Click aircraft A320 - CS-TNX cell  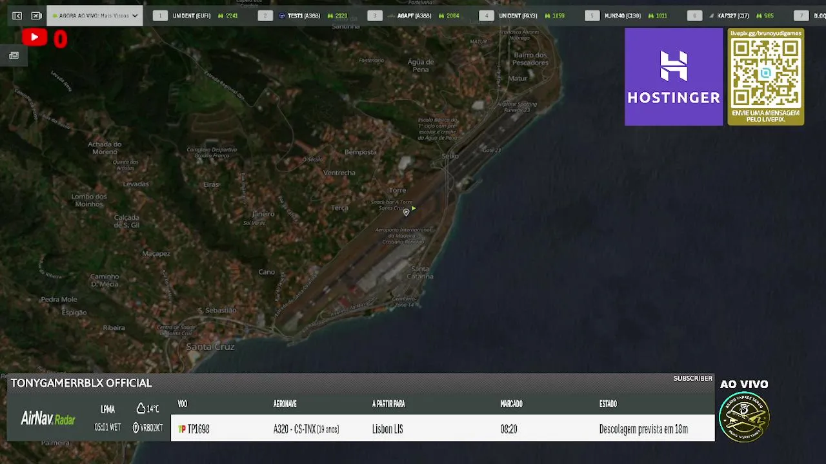point(306,429)
